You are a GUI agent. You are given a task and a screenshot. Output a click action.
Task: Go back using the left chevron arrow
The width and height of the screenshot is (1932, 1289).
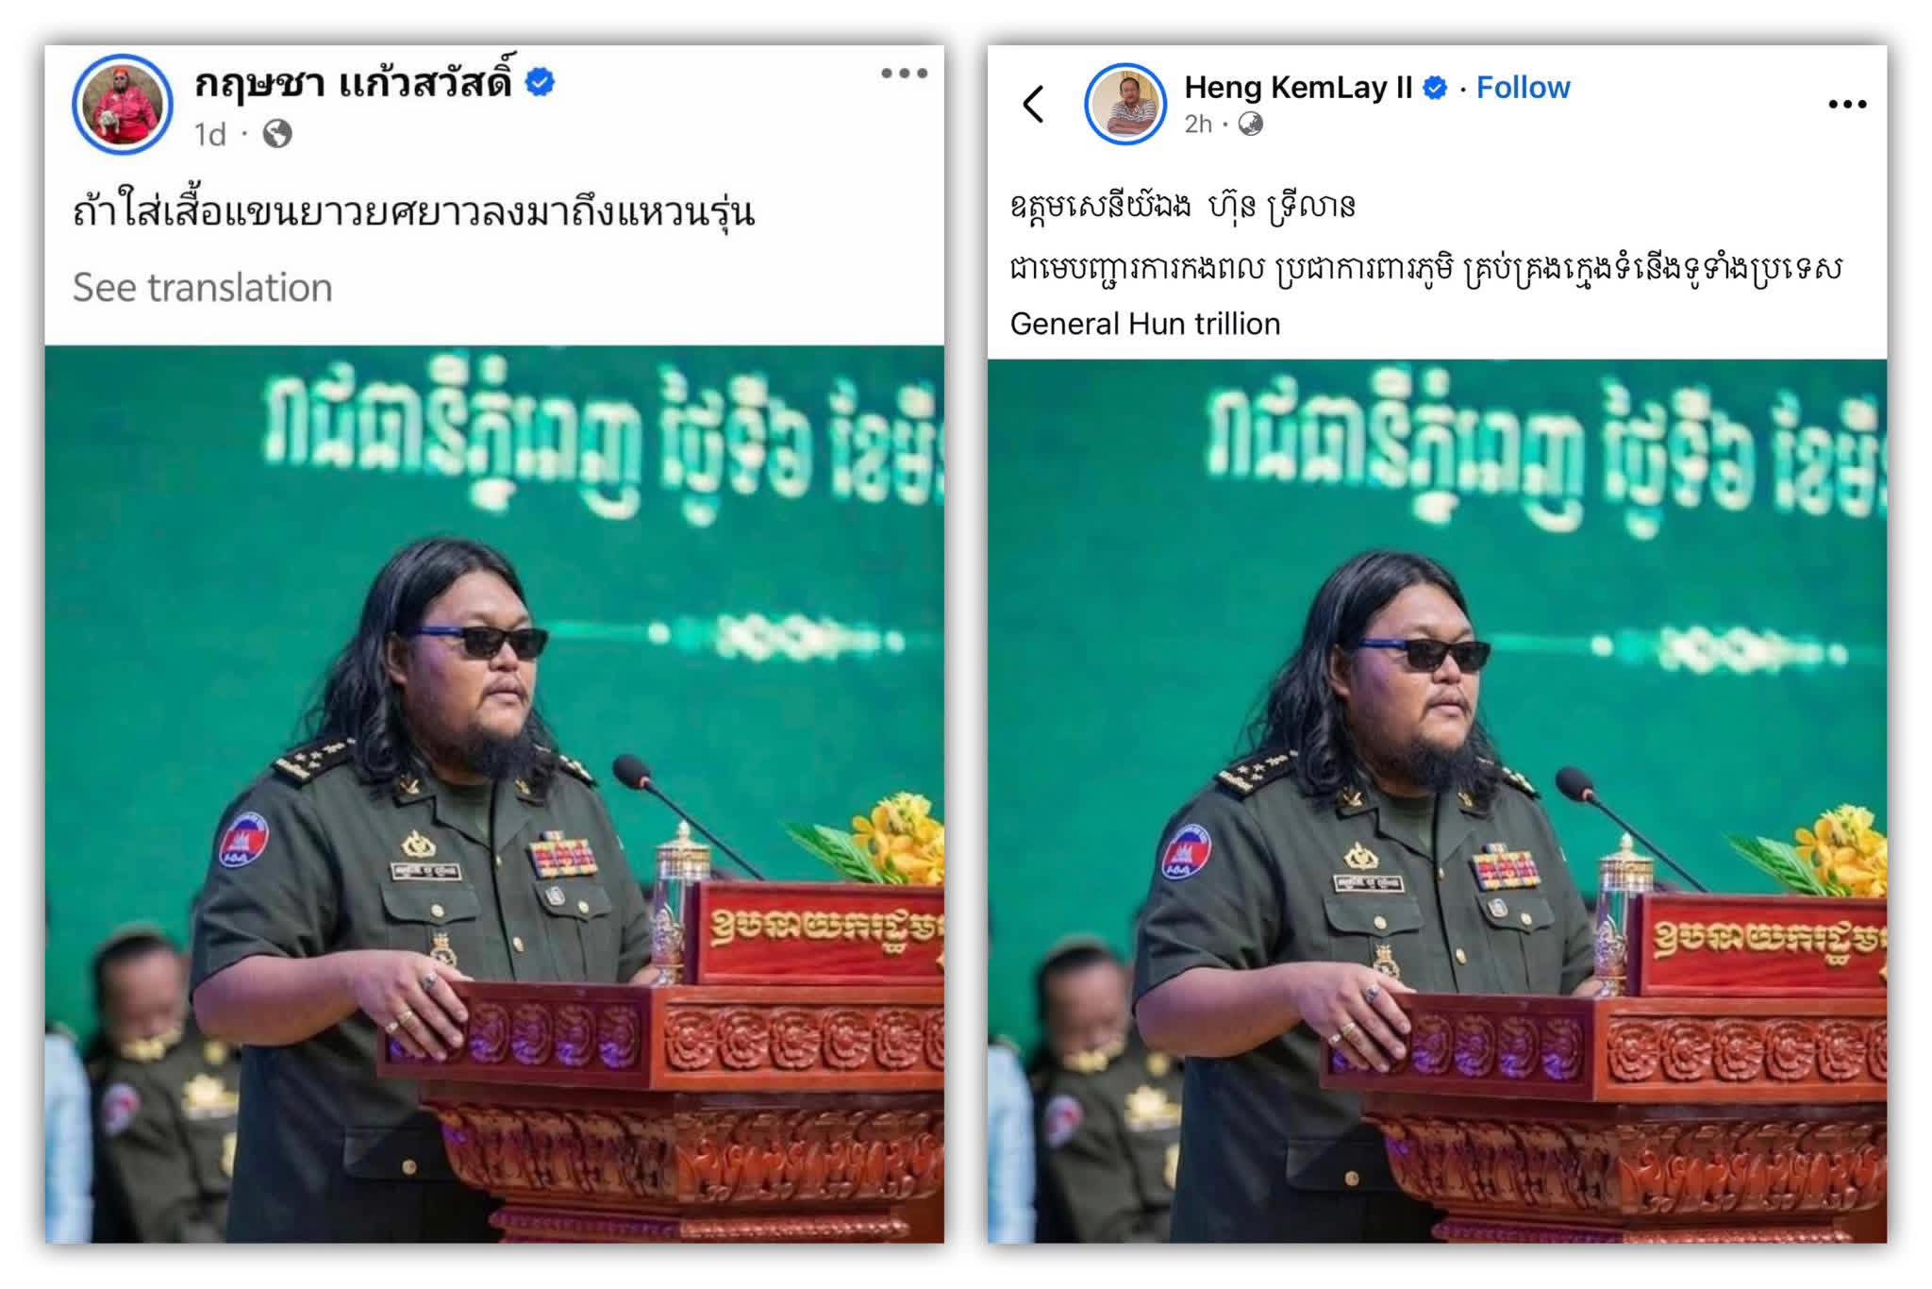(x=1034, y=104)
